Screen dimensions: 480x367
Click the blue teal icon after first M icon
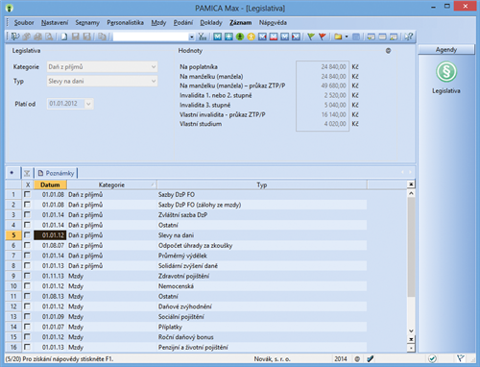(x=228, y=37)
